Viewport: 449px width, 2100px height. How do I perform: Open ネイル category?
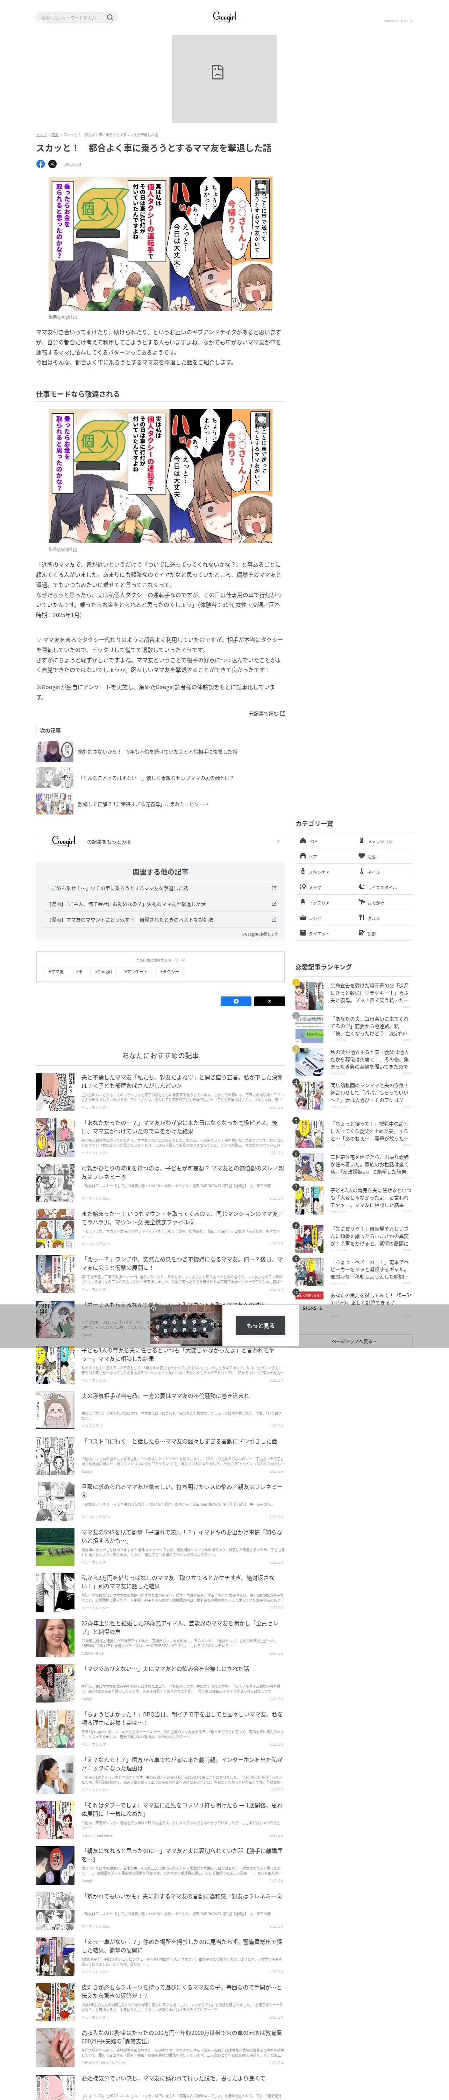coord(384,872)
